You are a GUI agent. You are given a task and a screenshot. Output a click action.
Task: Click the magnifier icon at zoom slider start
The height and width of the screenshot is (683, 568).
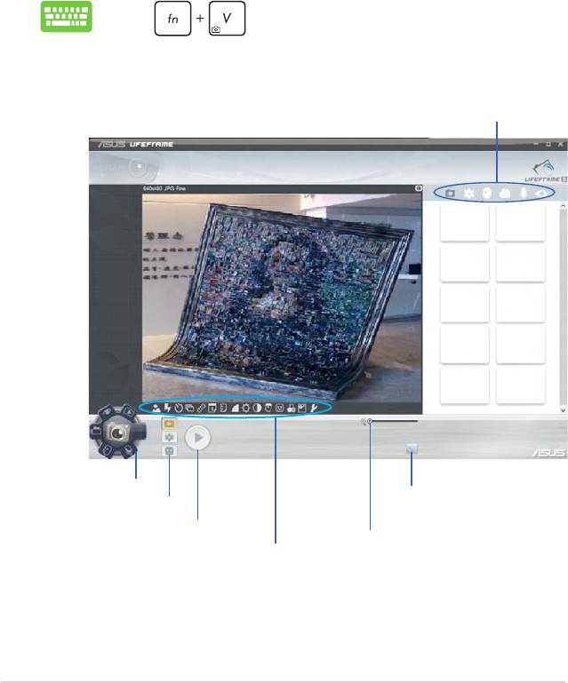pos(364,422)
